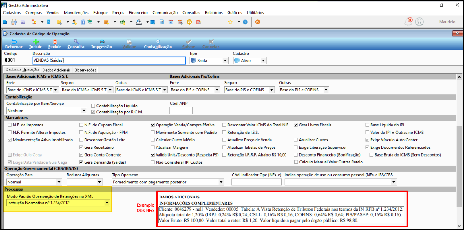Screen dimensions: 464x230
Task: Click the blue info icon
Action: (245, 22)
